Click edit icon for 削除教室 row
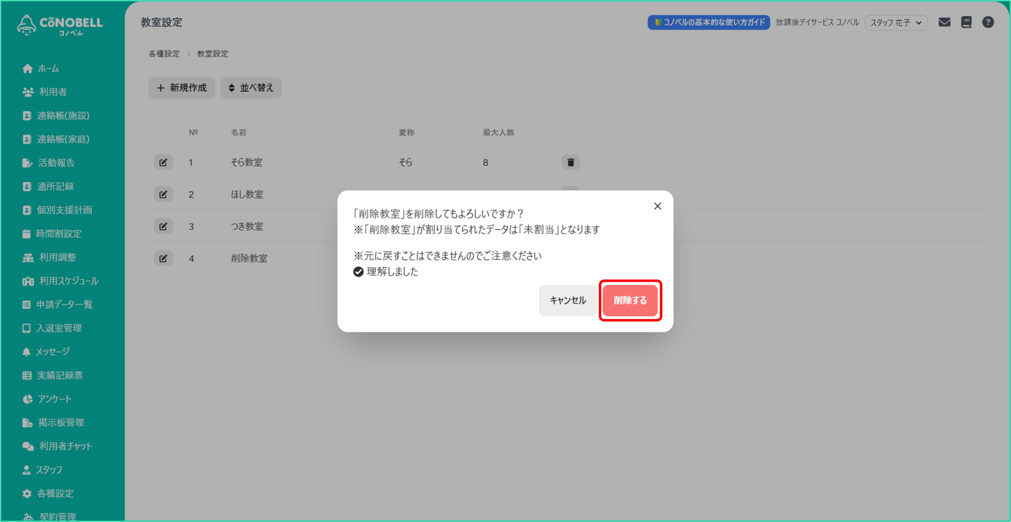The width and height of the screenshot is (1011, 522). coord(163,258)
